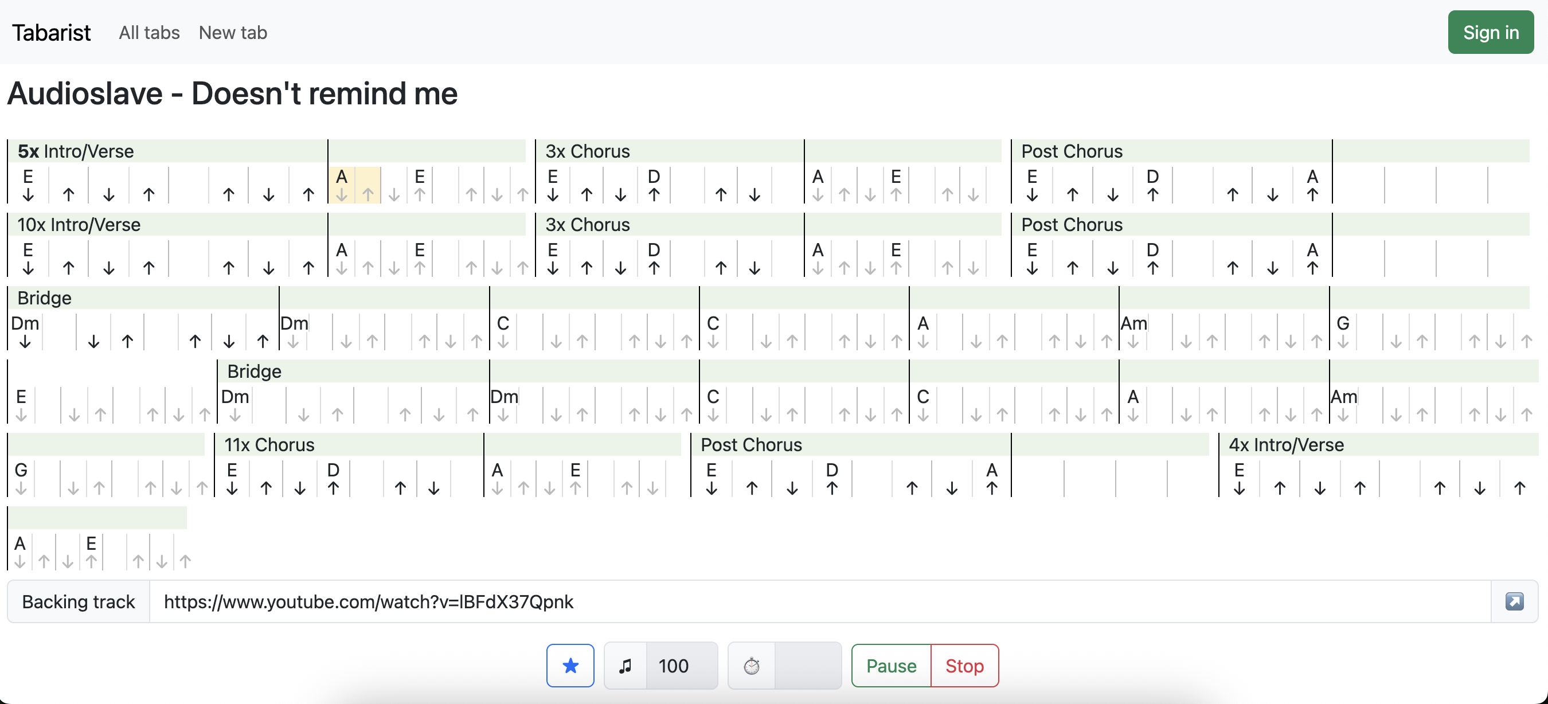Click the song title heading

(232, 93)
